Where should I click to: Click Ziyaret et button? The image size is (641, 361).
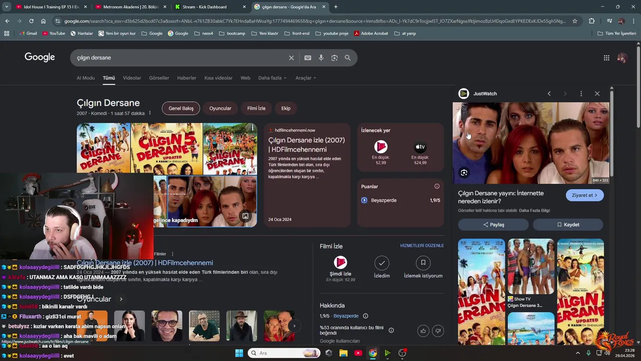click(584, 195)
